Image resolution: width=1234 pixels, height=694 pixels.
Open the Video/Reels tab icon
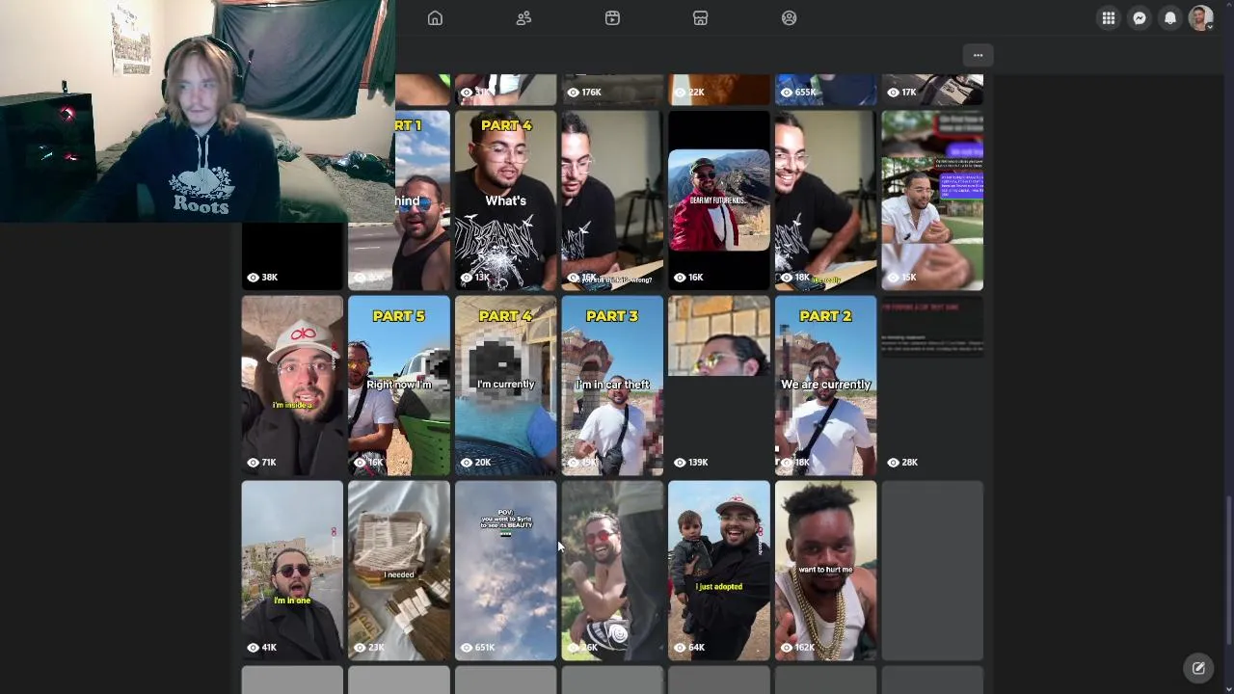[612, 18]
